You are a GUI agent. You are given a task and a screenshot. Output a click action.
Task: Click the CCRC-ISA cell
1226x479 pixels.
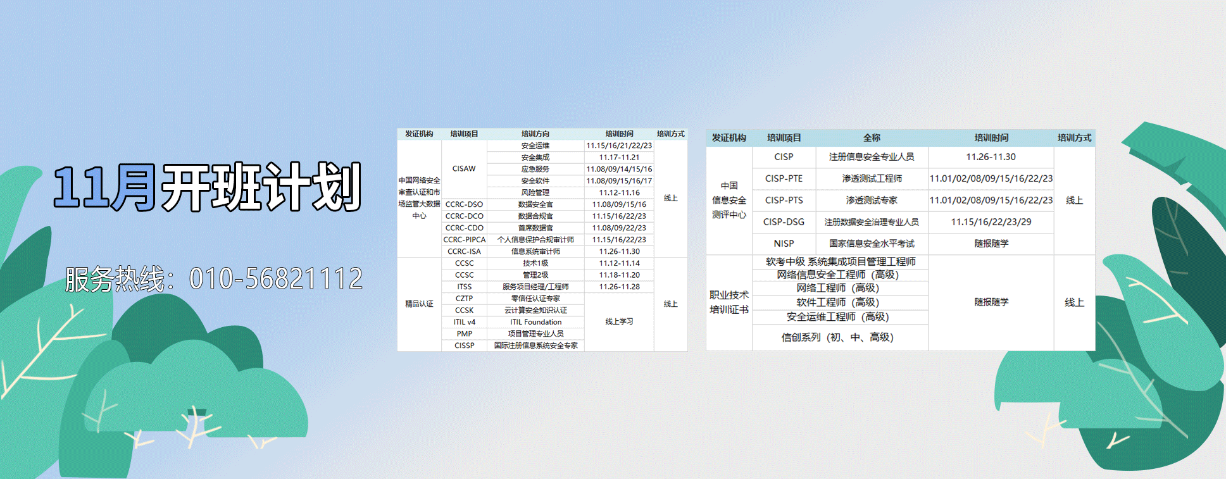tap(464, 252)
